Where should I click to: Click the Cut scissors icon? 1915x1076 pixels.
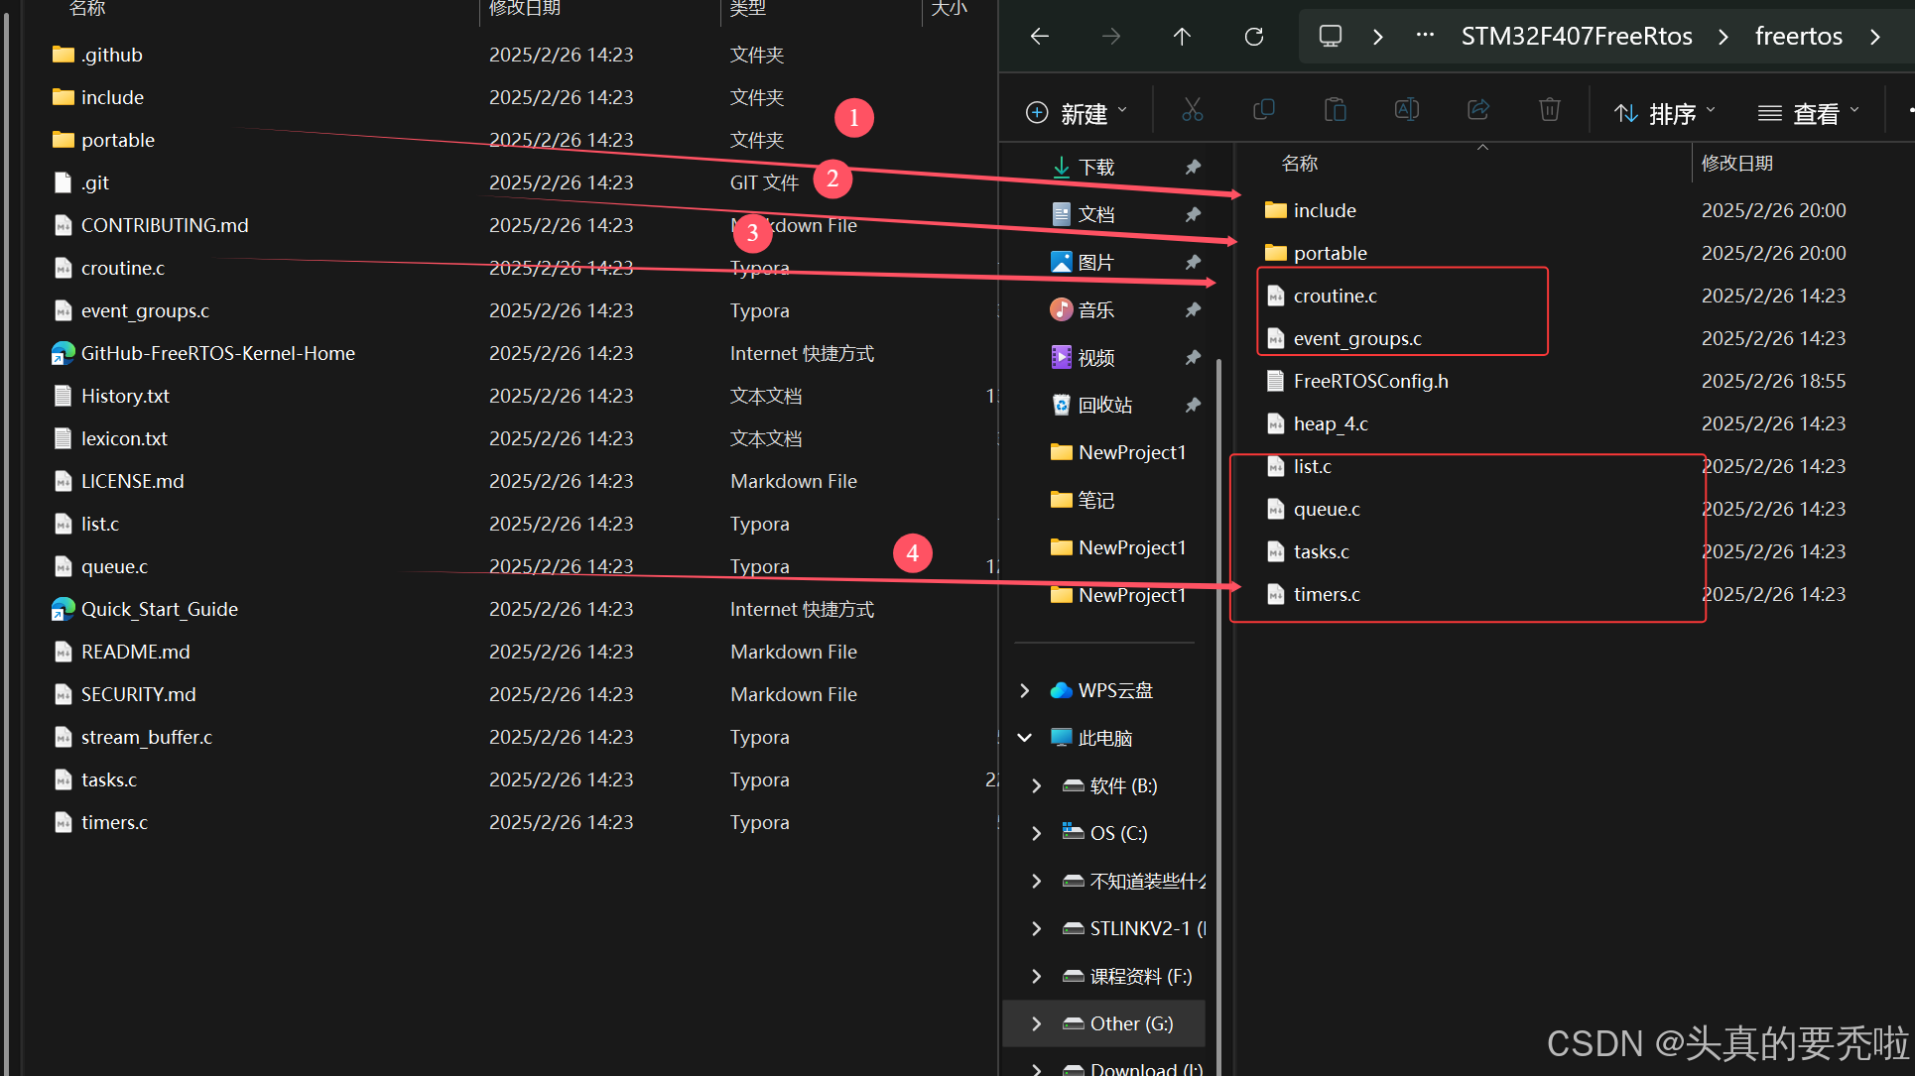point(1192,110)
